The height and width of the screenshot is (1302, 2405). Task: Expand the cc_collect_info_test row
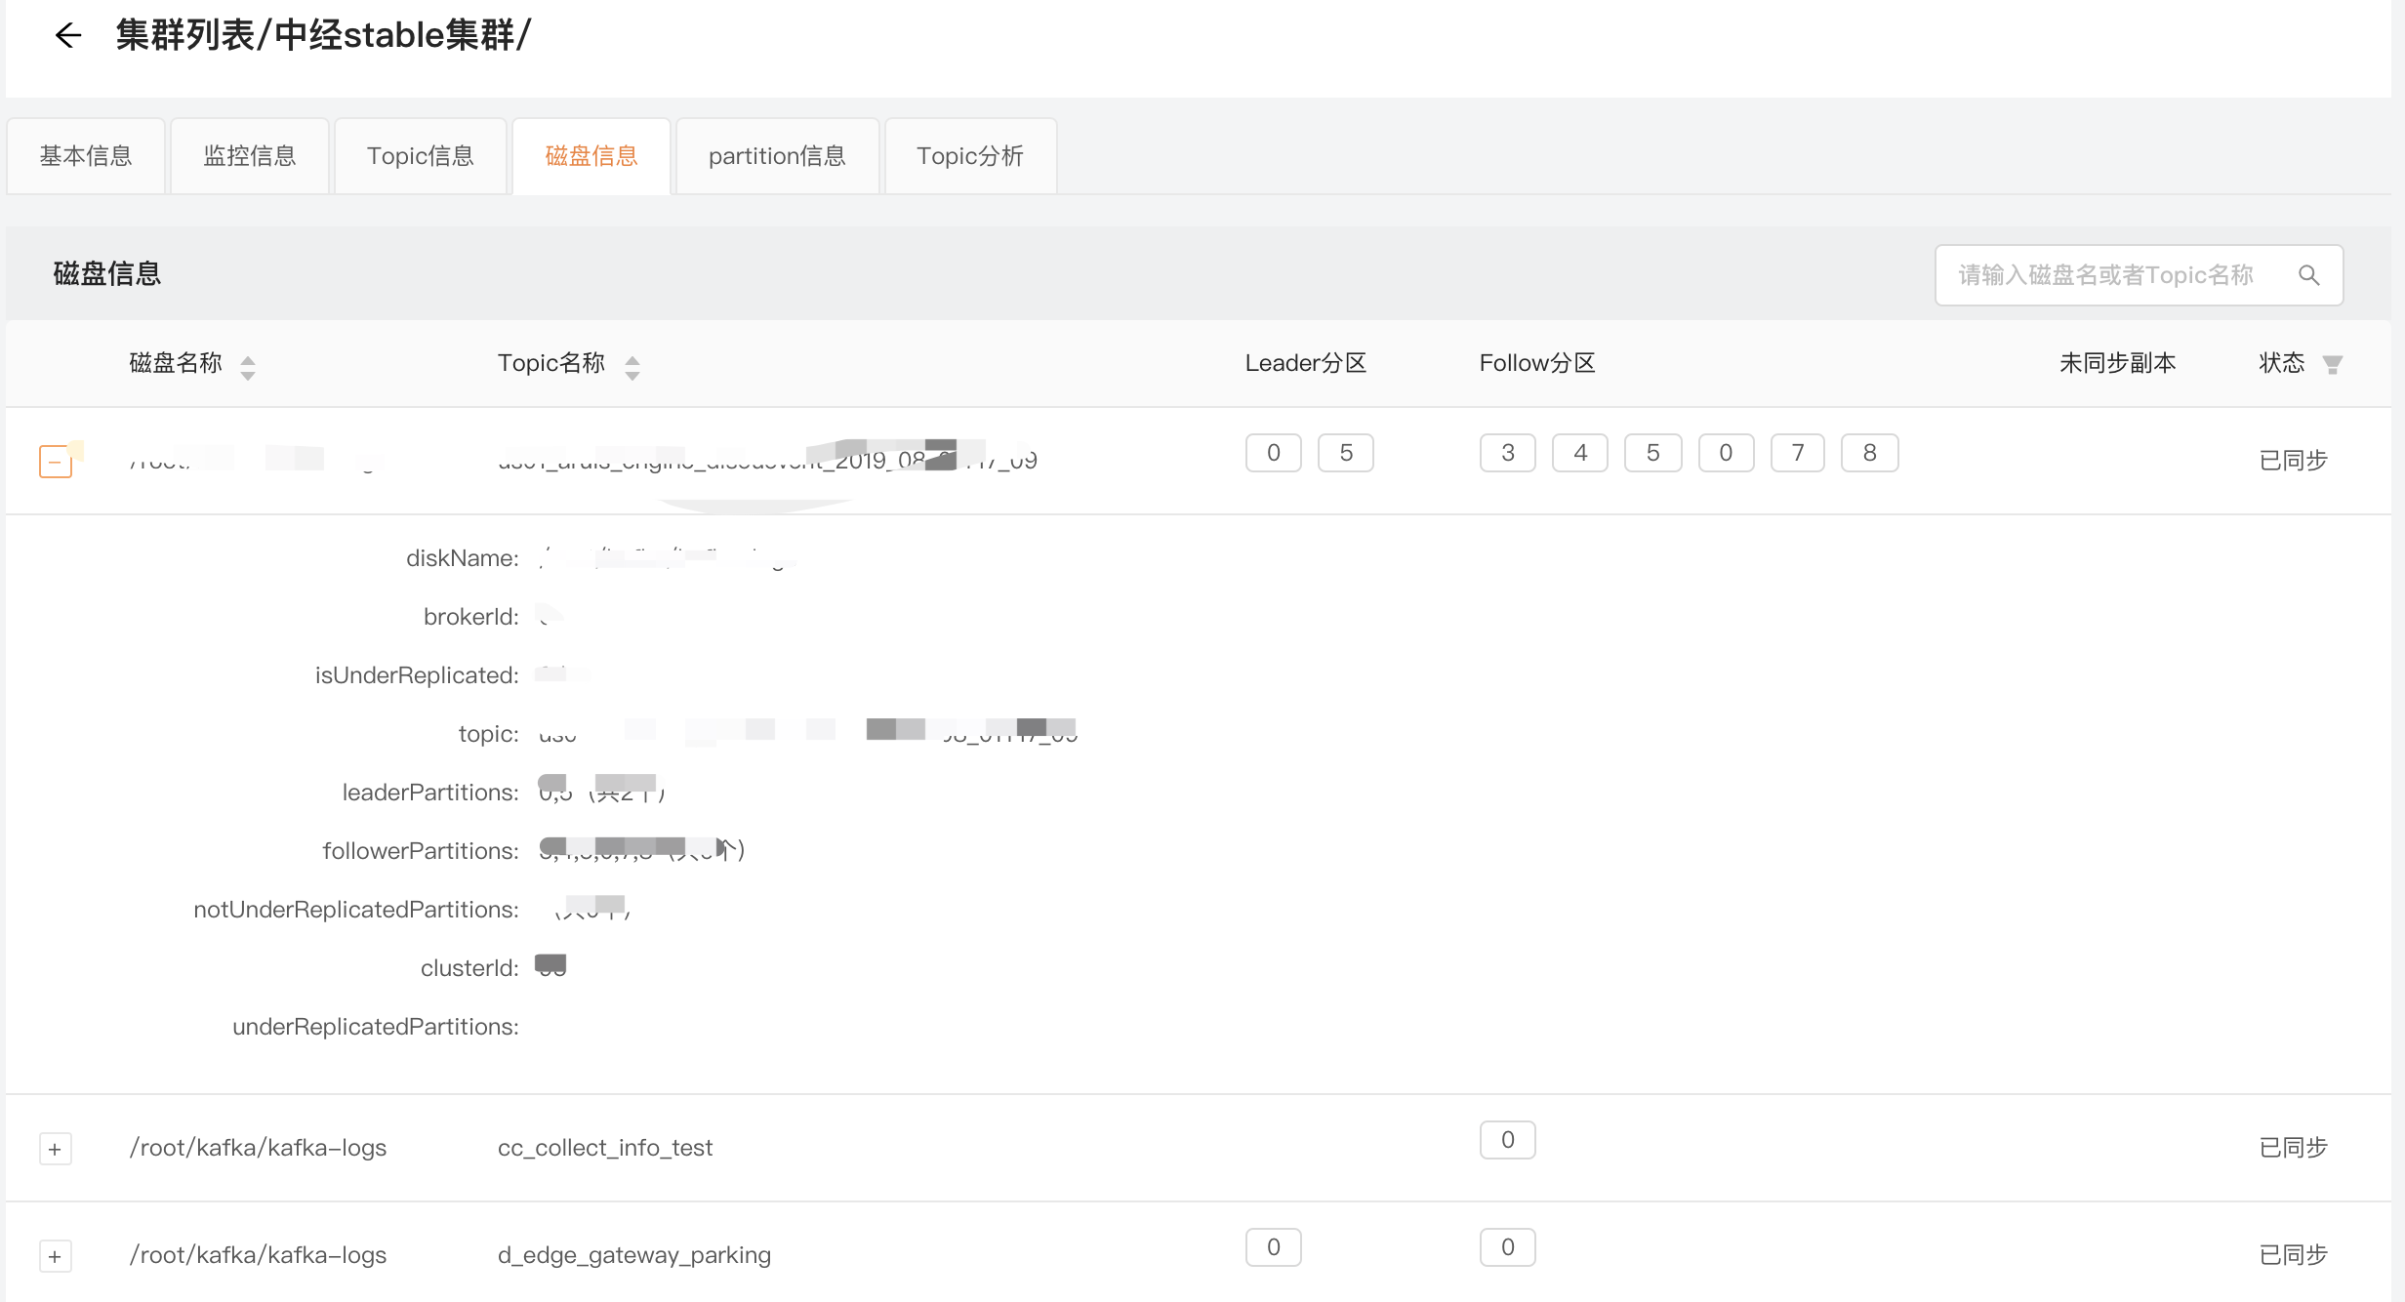click(x=56, y=1149)
